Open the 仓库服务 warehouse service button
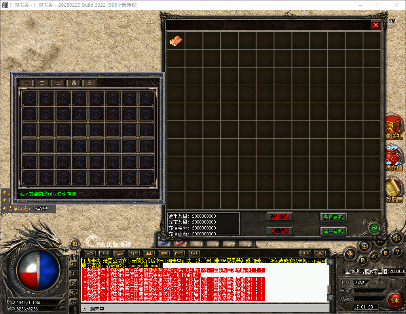 tap(280, 231)
